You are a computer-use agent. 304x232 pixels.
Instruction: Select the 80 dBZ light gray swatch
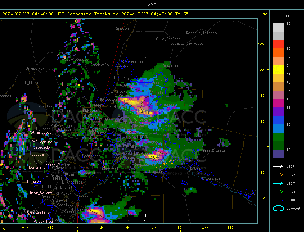point(278,28)
